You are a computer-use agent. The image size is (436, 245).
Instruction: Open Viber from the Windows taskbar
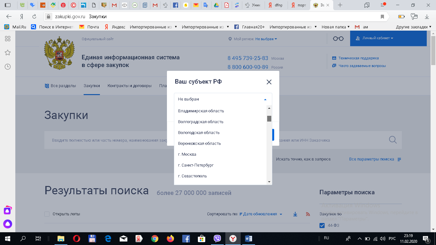[x=217, y=238]
